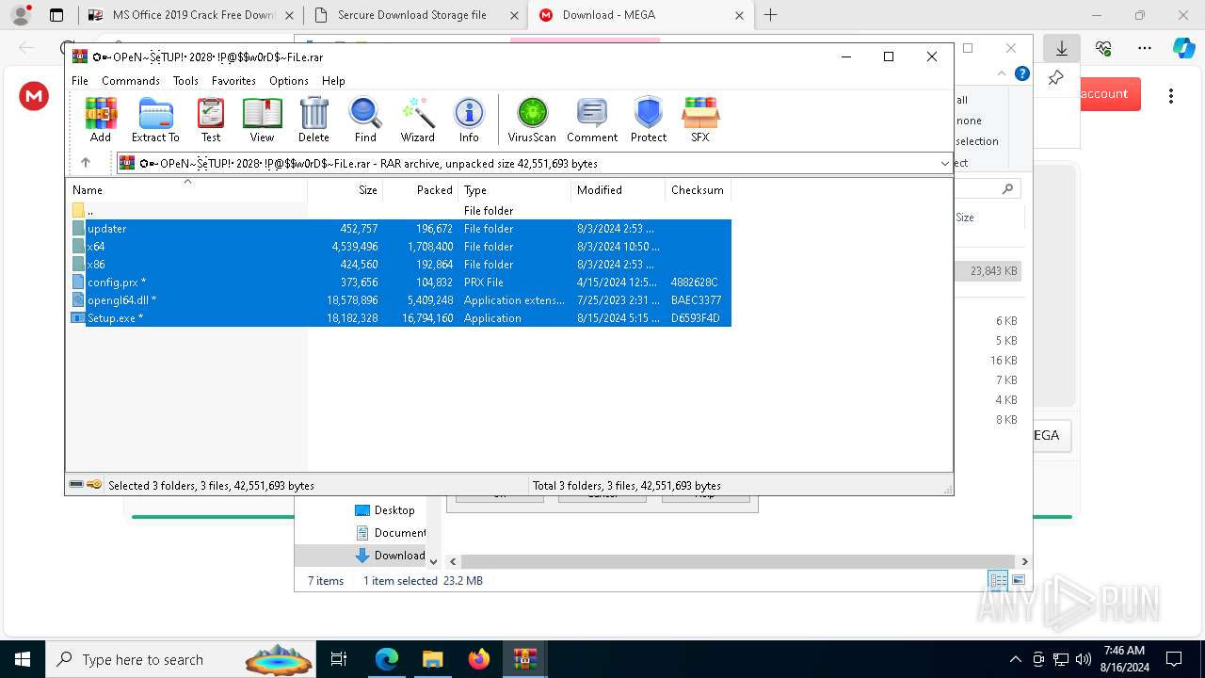1205x678 pixels.
Task: Click the Protect shield icon
Action: point(649,120)
